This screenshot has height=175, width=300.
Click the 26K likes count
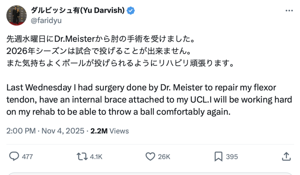click(164, 157)
